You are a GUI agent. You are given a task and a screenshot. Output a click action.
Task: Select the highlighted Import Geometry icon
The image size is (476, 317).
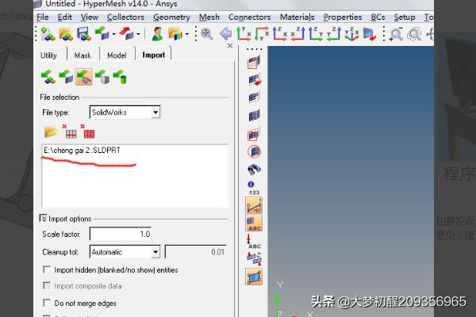tap(84, 77)
